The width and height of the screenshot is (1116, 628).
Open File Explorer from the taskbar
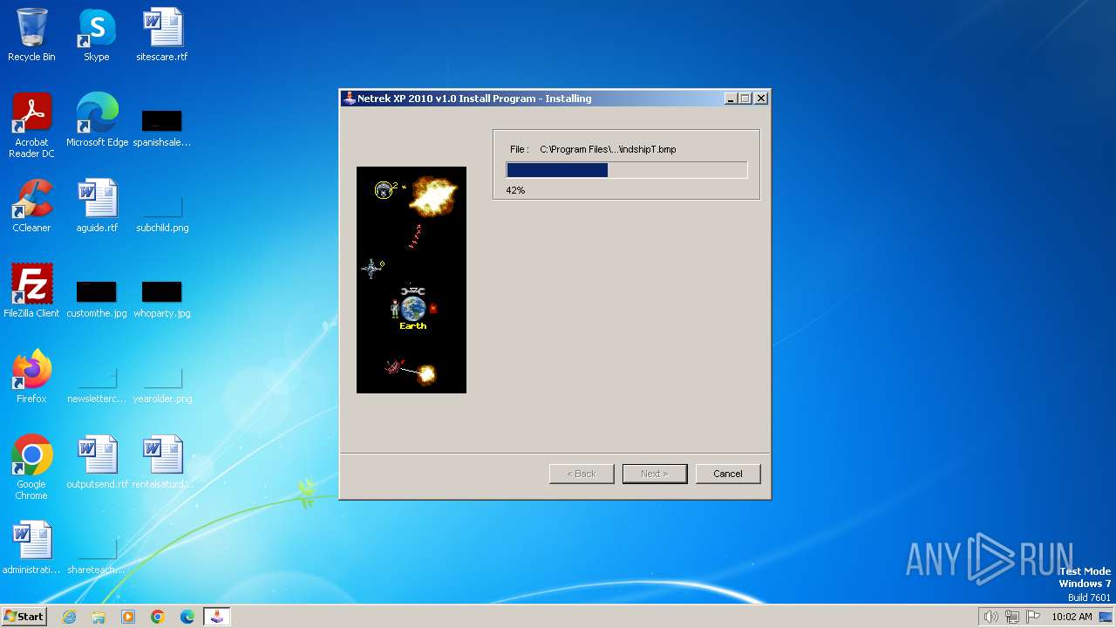(x=99, y=617)
